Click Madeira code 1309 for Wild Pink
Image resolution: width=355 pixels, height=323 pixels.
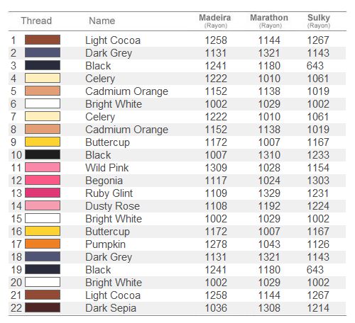coord(216,168)
